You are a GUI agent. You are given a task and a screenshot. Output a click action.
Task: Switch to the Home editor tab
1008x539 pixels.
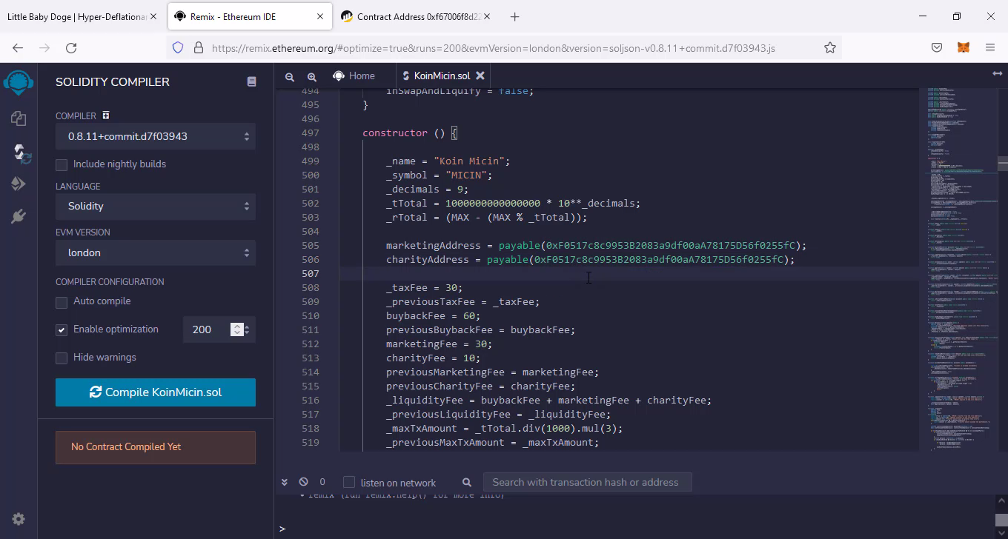click(354, 76)
